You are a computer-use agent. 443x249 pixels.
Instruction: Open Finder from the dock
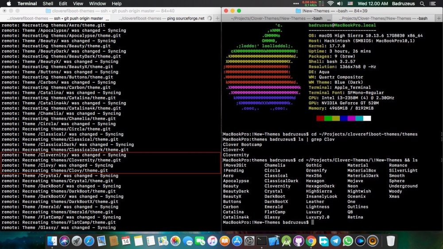(x=52, y=241)
